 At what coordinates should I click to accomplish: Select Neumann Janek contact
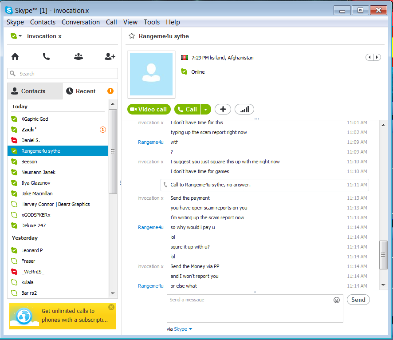[x=58, y=172]
